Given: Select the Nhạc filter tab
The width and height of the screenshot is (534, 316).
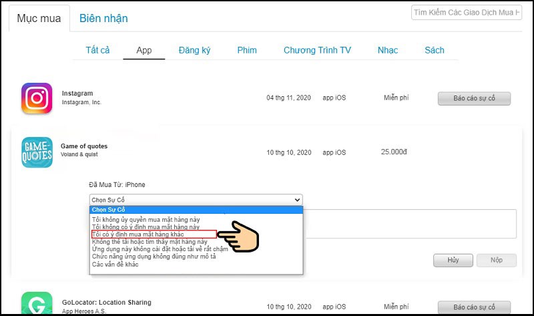Looking at the screenshot, I should [388, 51].
